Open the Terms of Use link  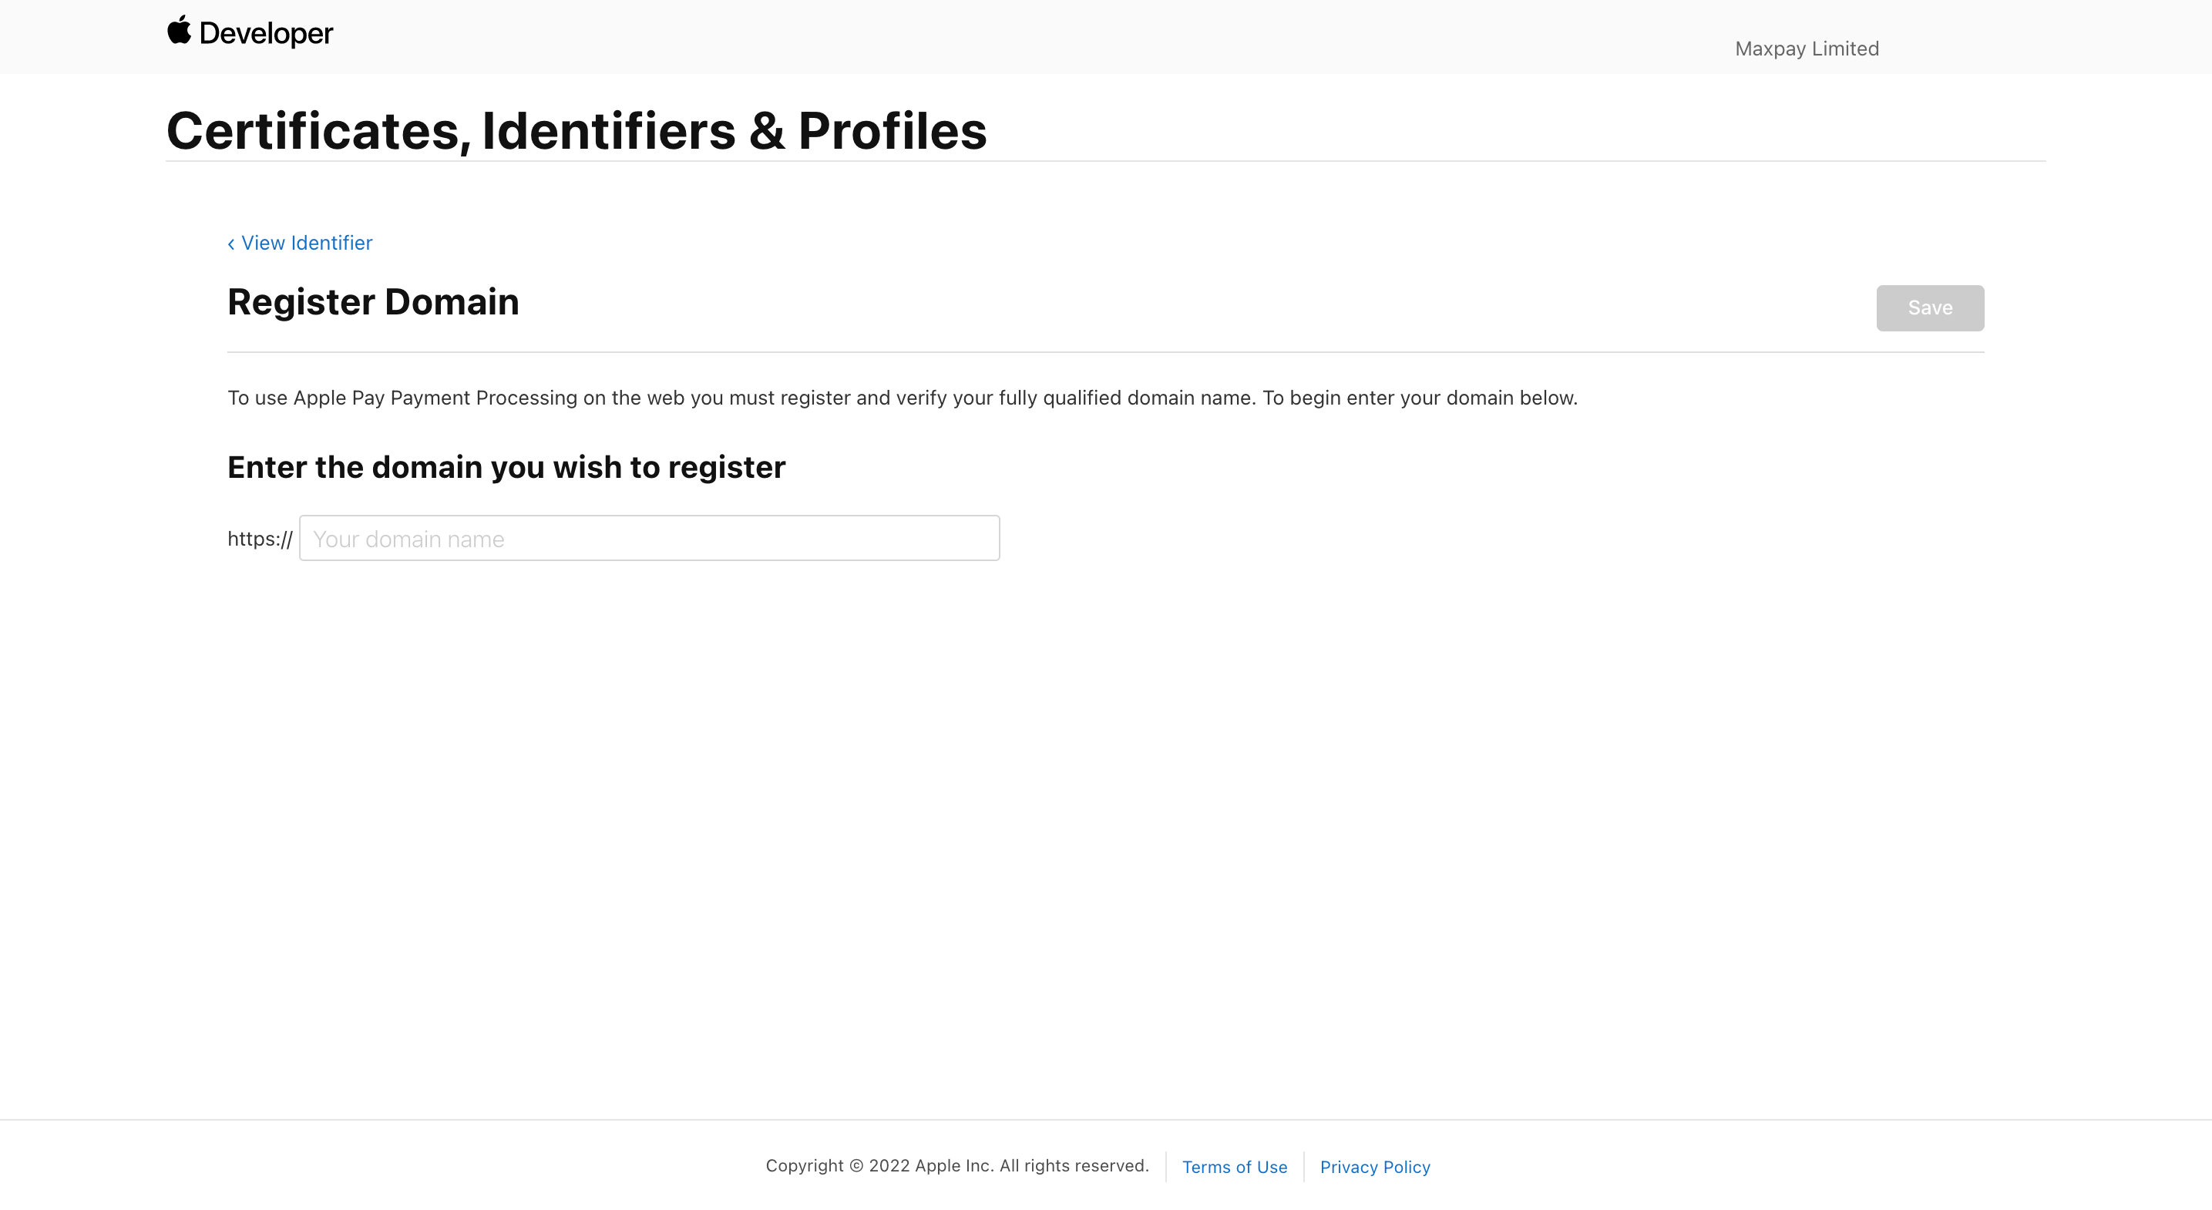pyautogui.click(x=1234, y=1167)
